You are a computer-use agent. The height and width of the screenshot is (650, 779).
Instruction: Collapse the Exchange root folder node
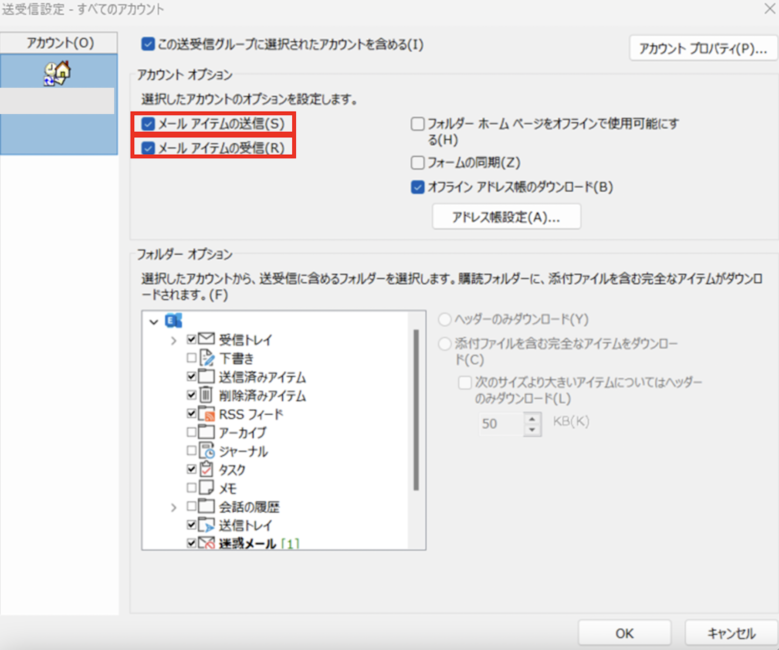pos(153,322)
